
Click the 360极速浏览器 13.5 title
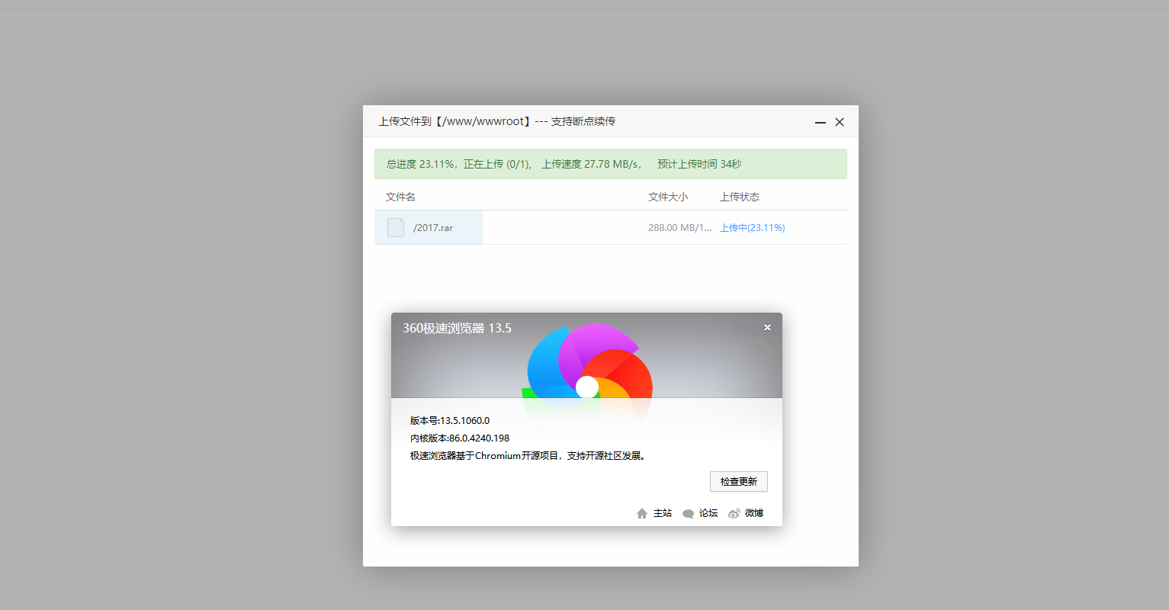(x=457, y=328)
